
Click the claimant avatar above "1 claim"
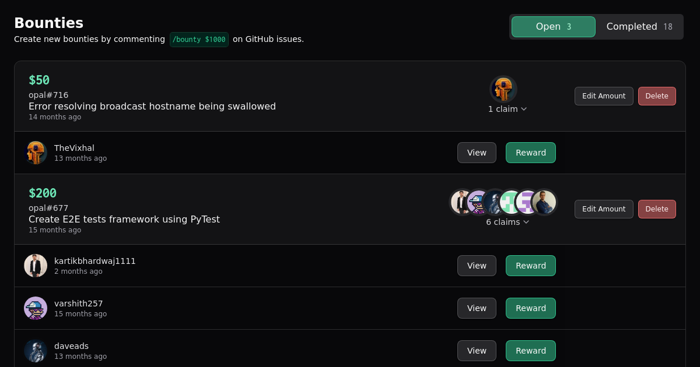tap(503, 89)
